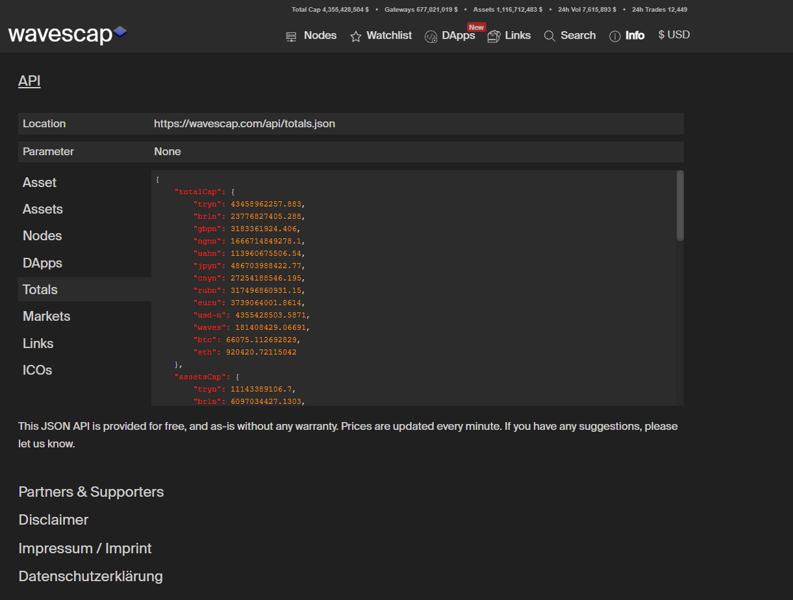The width and height of the screenshot is (793, 600).
Task: Click the red New badge on DApps
Action: point(477,27)
